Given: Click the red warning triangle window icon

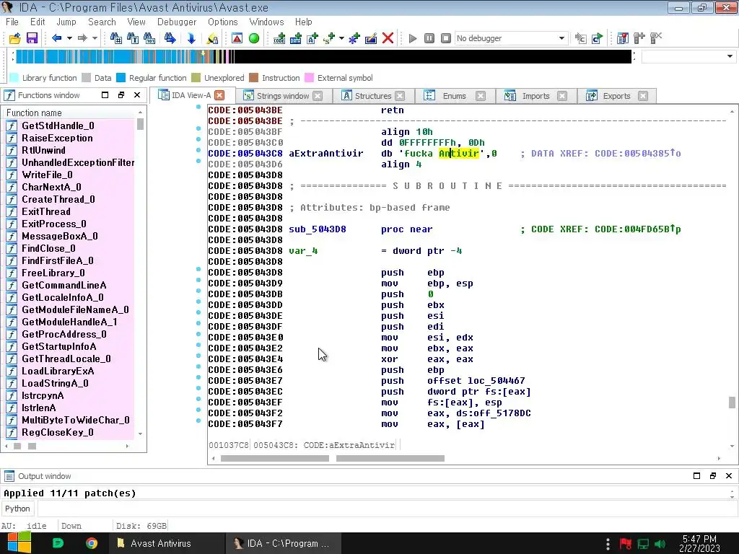Looking at the screenshot, I should click(237, 38).
